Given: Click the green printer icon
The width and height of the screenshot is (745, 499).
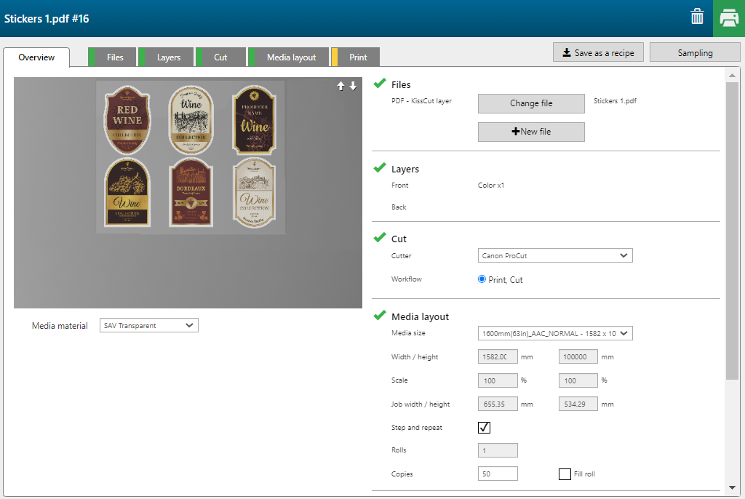Looking at the screenshot, I should coord(729,18).
